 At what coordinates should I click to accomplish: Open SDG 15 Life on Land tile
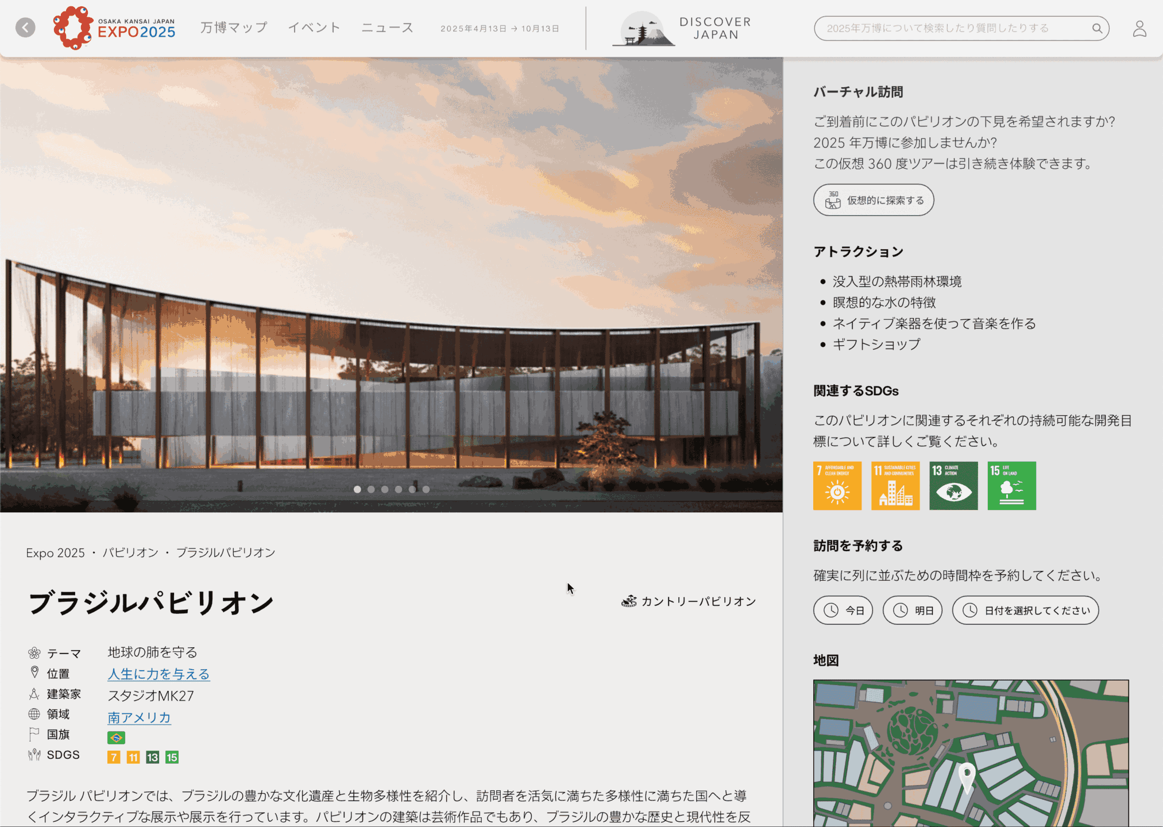1011,486
